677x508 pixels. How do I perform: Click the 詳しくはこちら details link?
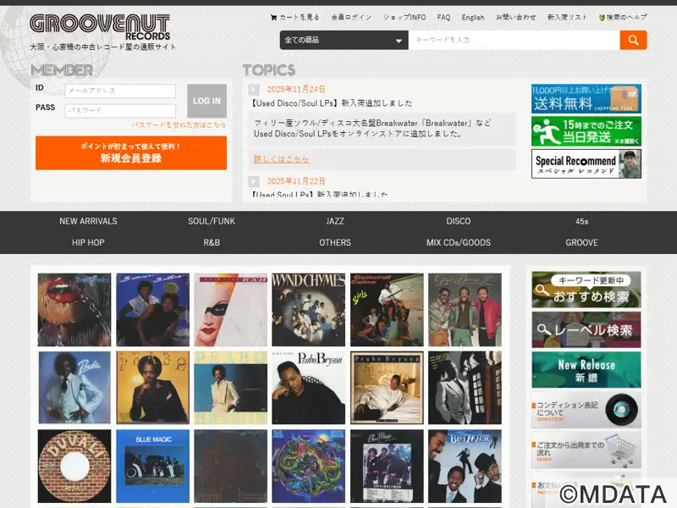coord(281,159)
